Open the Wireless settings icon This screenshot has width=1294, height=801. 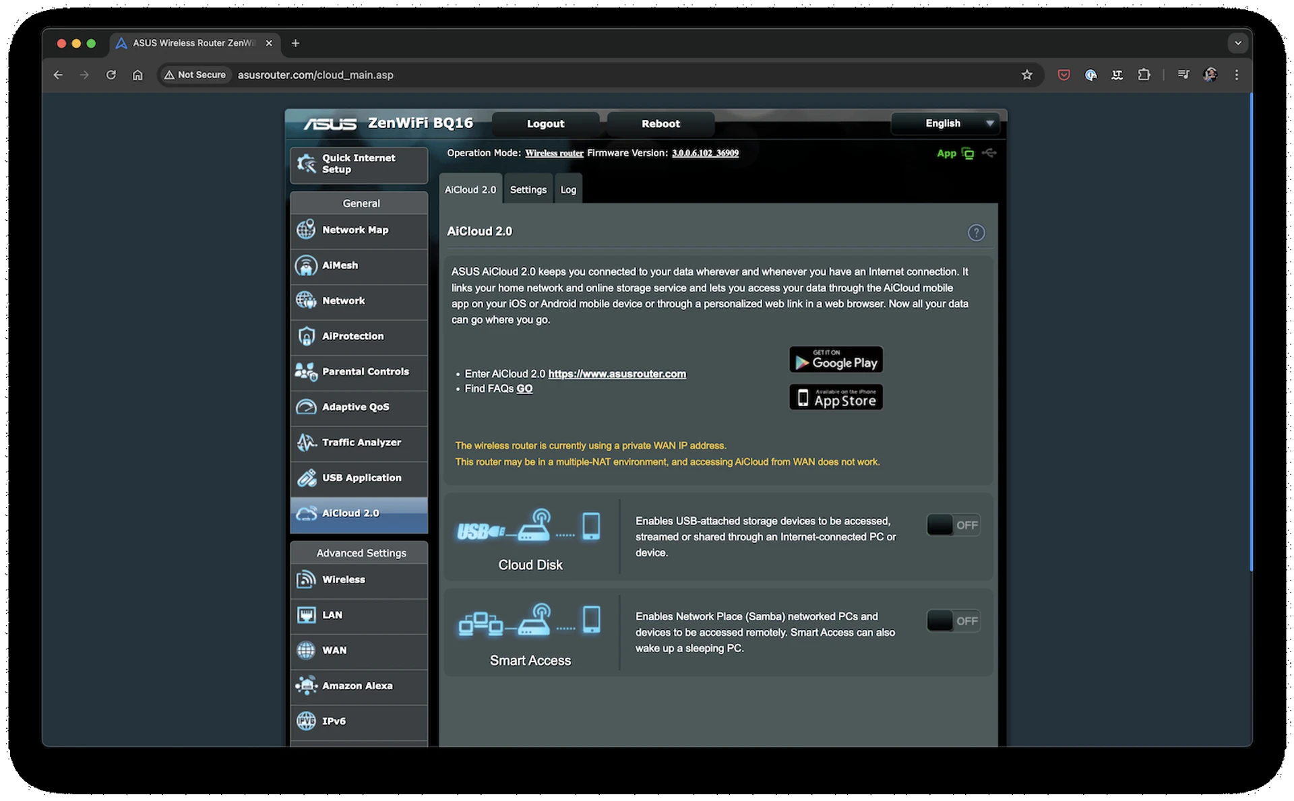point(306,579)
